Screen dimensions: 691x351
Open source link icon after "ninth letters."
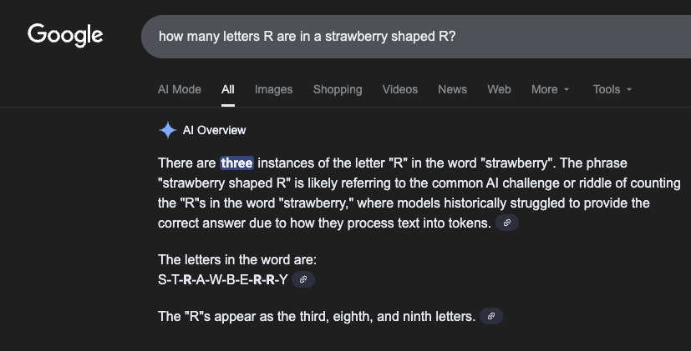[x=491, y=317]
